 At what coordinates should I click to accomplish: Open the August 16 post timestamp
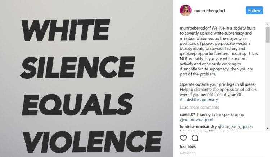click(187, 153)
